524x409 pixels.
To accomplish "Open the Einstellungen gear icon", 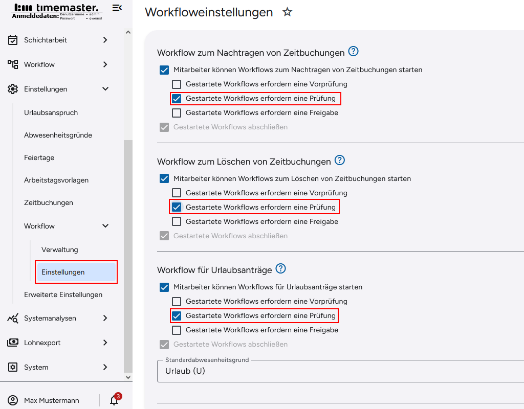I will (13, 88).
